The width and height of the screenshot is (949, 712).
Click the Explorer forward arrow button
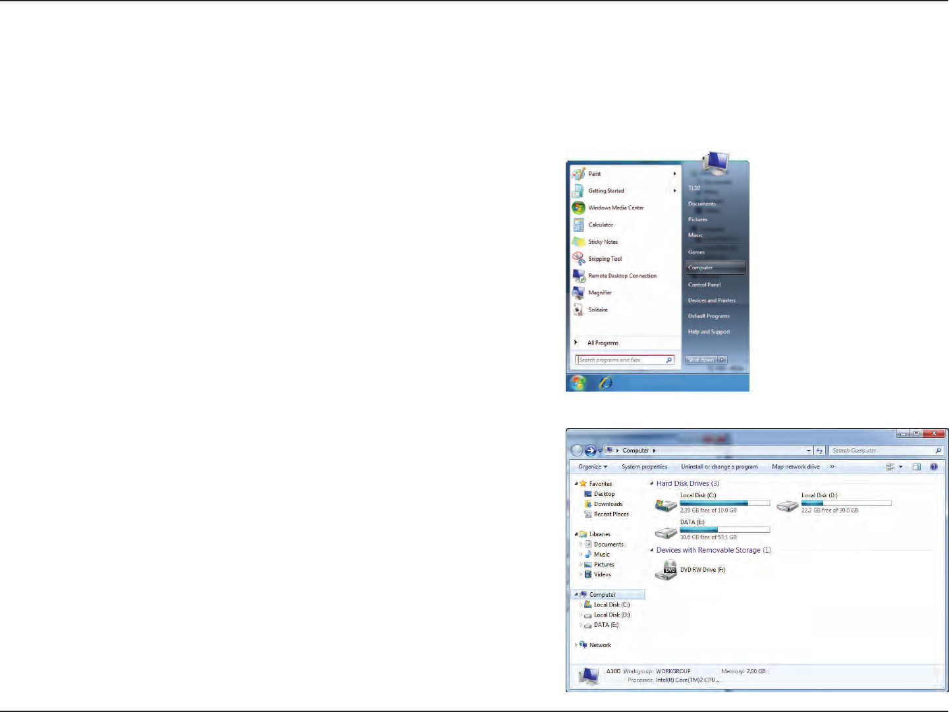590,451
